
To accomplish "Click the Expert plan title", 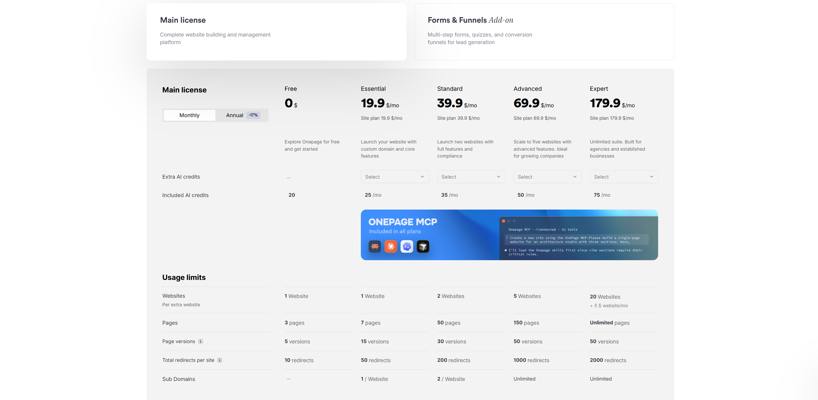I will [599, 89].
